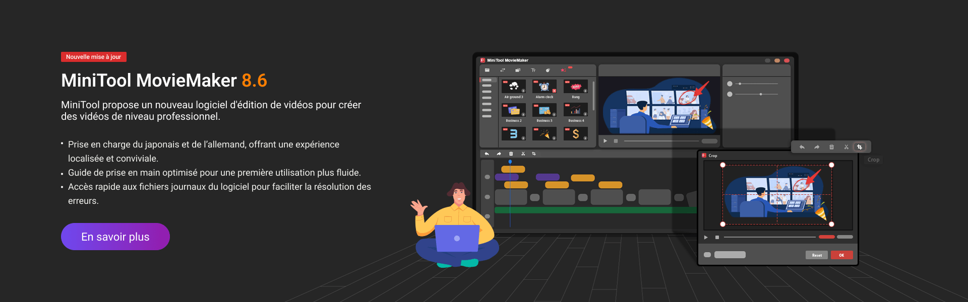968x302 pixels.
Task: Open the Transition tab with swap arrows
Action: click(503, 70)
